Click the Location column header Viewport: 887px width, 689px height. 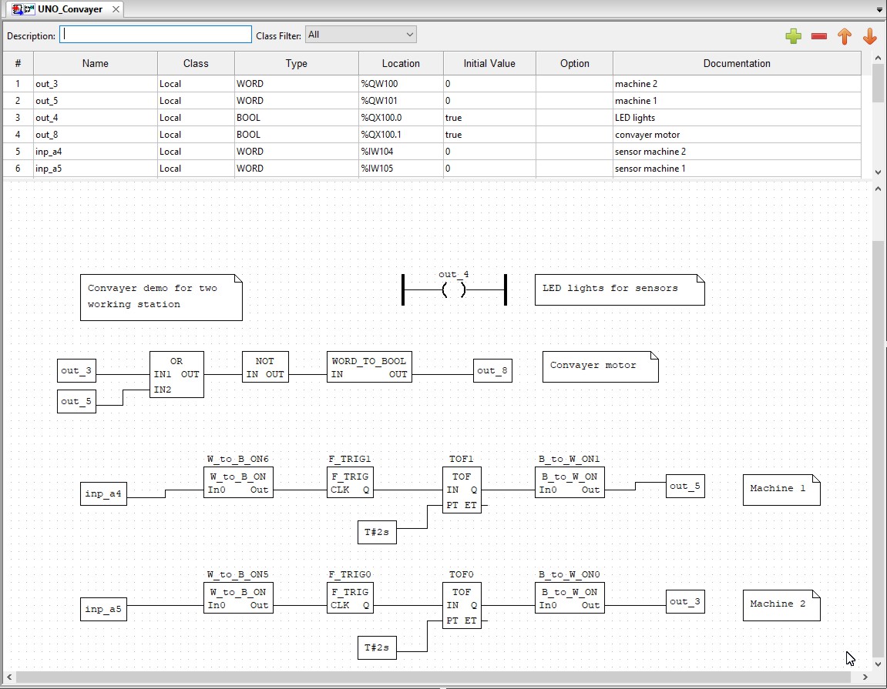(401, 63)
